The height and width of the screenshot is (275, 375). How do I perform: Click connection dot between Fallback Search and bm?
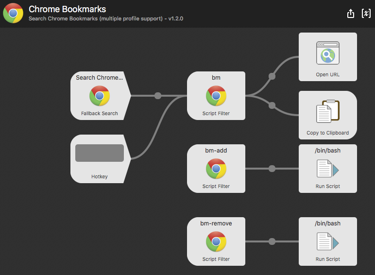coord(158,96)
